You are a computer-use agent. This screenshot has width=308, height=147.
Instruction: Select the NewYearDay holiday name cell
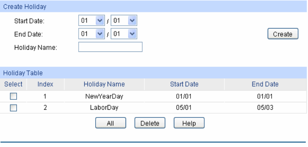104,96
